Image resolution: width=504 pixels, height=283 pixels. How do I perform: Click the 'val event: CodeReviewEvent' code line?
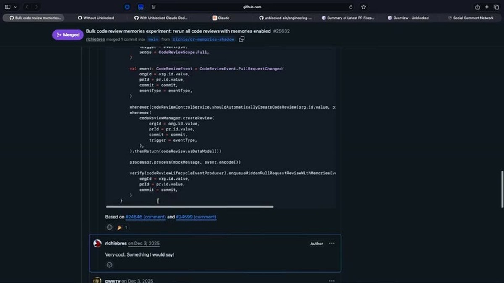207,68
